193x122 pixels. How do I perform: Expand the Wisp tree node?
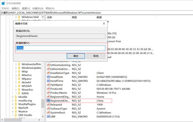pos(16,71)
